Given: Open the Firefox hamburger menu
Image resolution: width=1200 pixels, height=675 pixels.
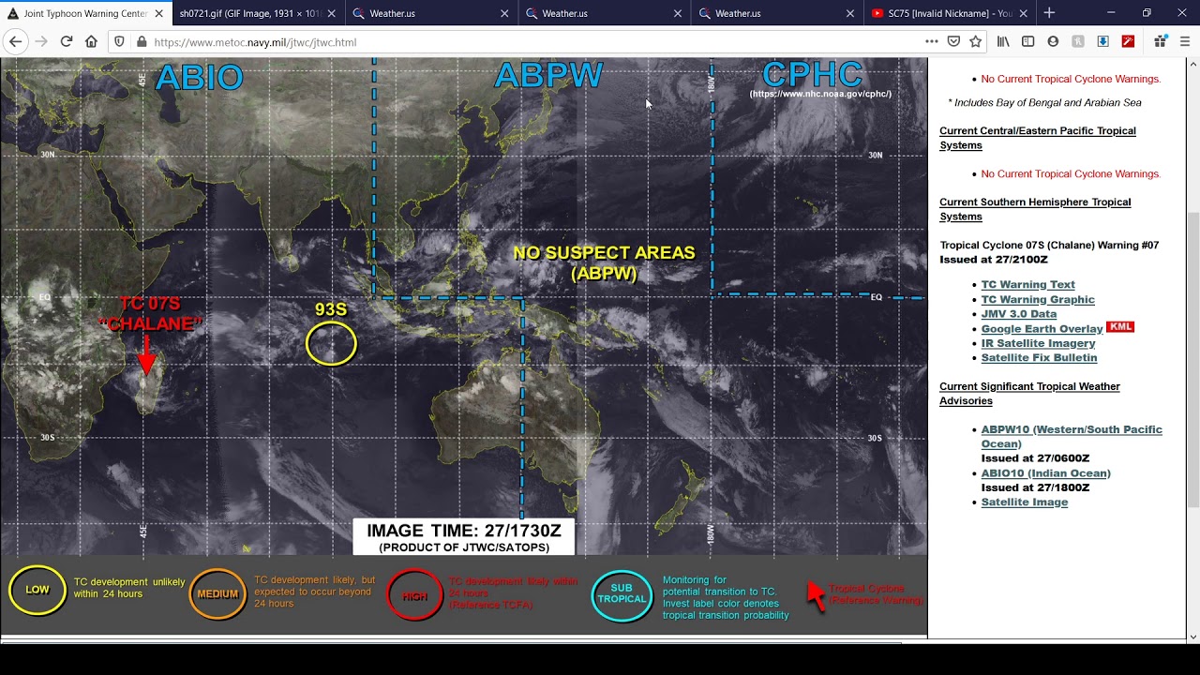Looking at the screenshot, I should coord(1185,41).
